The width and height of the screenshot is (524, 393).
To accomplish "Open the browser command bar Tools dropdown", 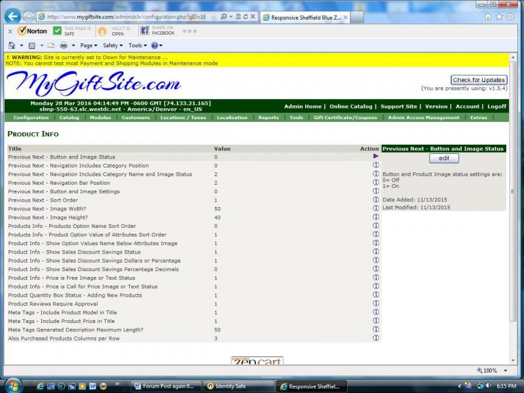I will click(x=138, y=45).
